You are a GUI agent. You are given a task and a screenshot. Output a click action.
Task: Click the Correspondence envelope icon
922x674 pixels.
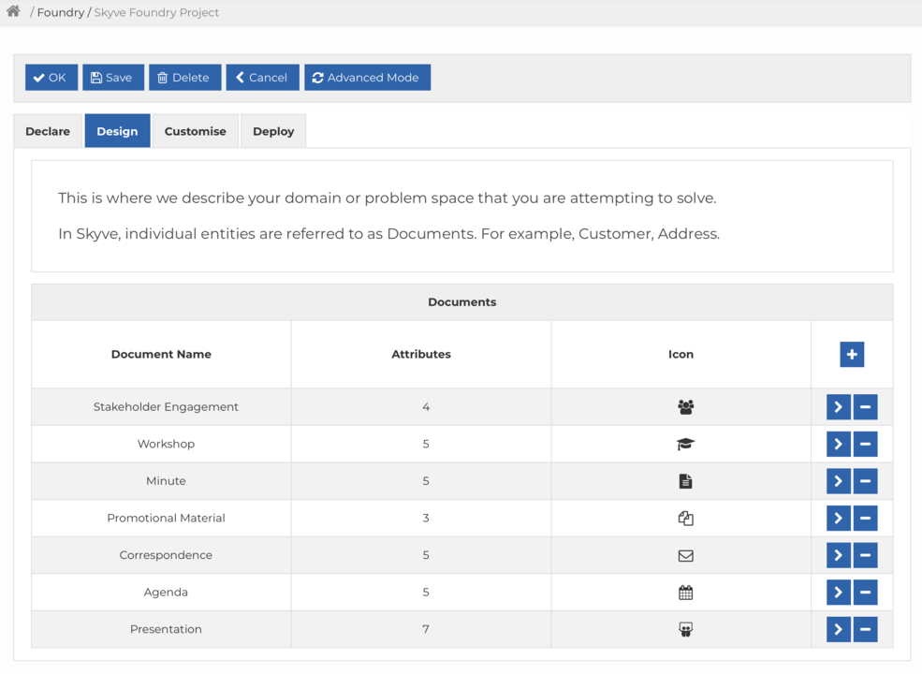685,556
